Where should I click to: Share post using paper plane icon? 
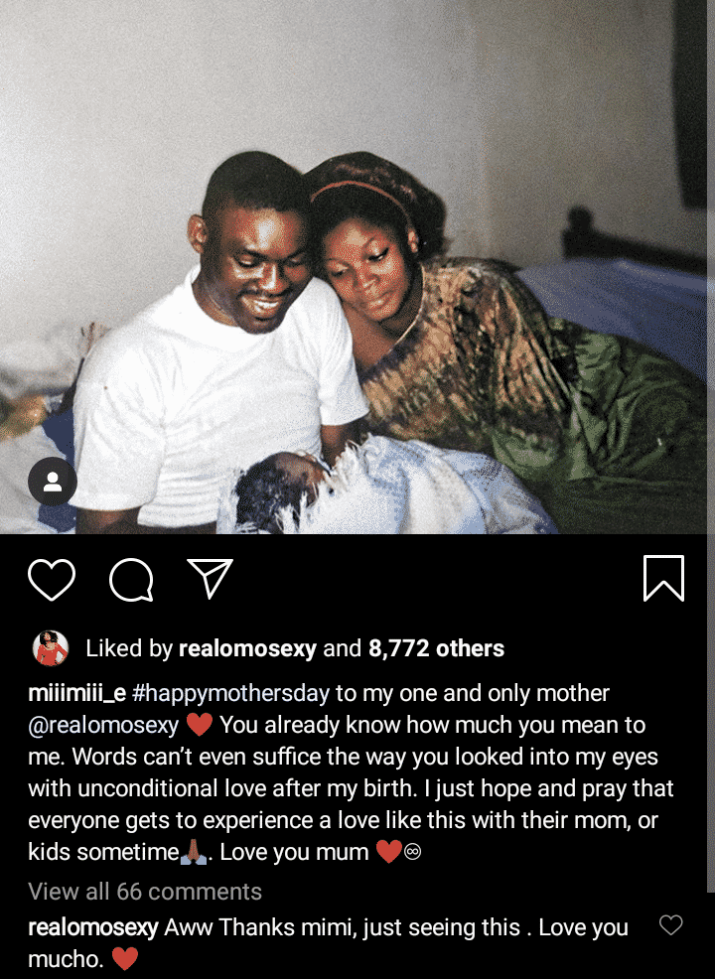(x=211, y=578)
